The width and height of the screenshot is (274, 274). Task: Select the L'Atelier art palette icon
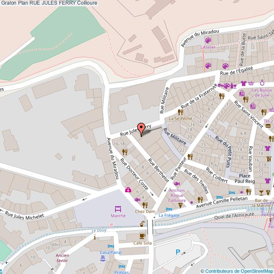(208, 41)
